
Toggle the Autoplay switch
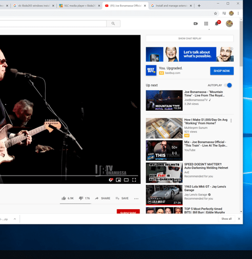[x=228, y=85]
